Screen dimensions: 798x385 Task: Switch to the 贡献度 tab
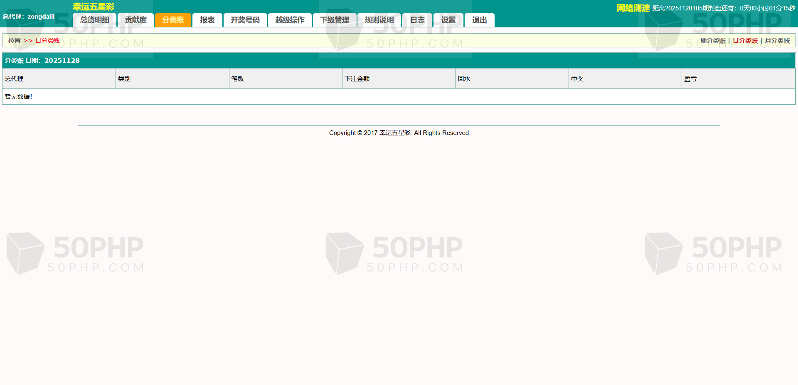coord(135,20)
